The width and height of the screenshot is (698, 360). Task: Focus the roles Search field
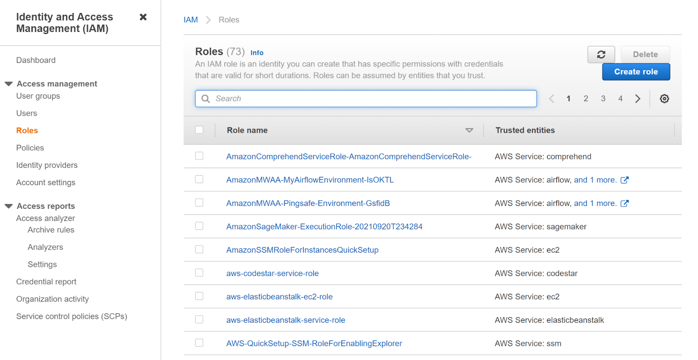371,98
